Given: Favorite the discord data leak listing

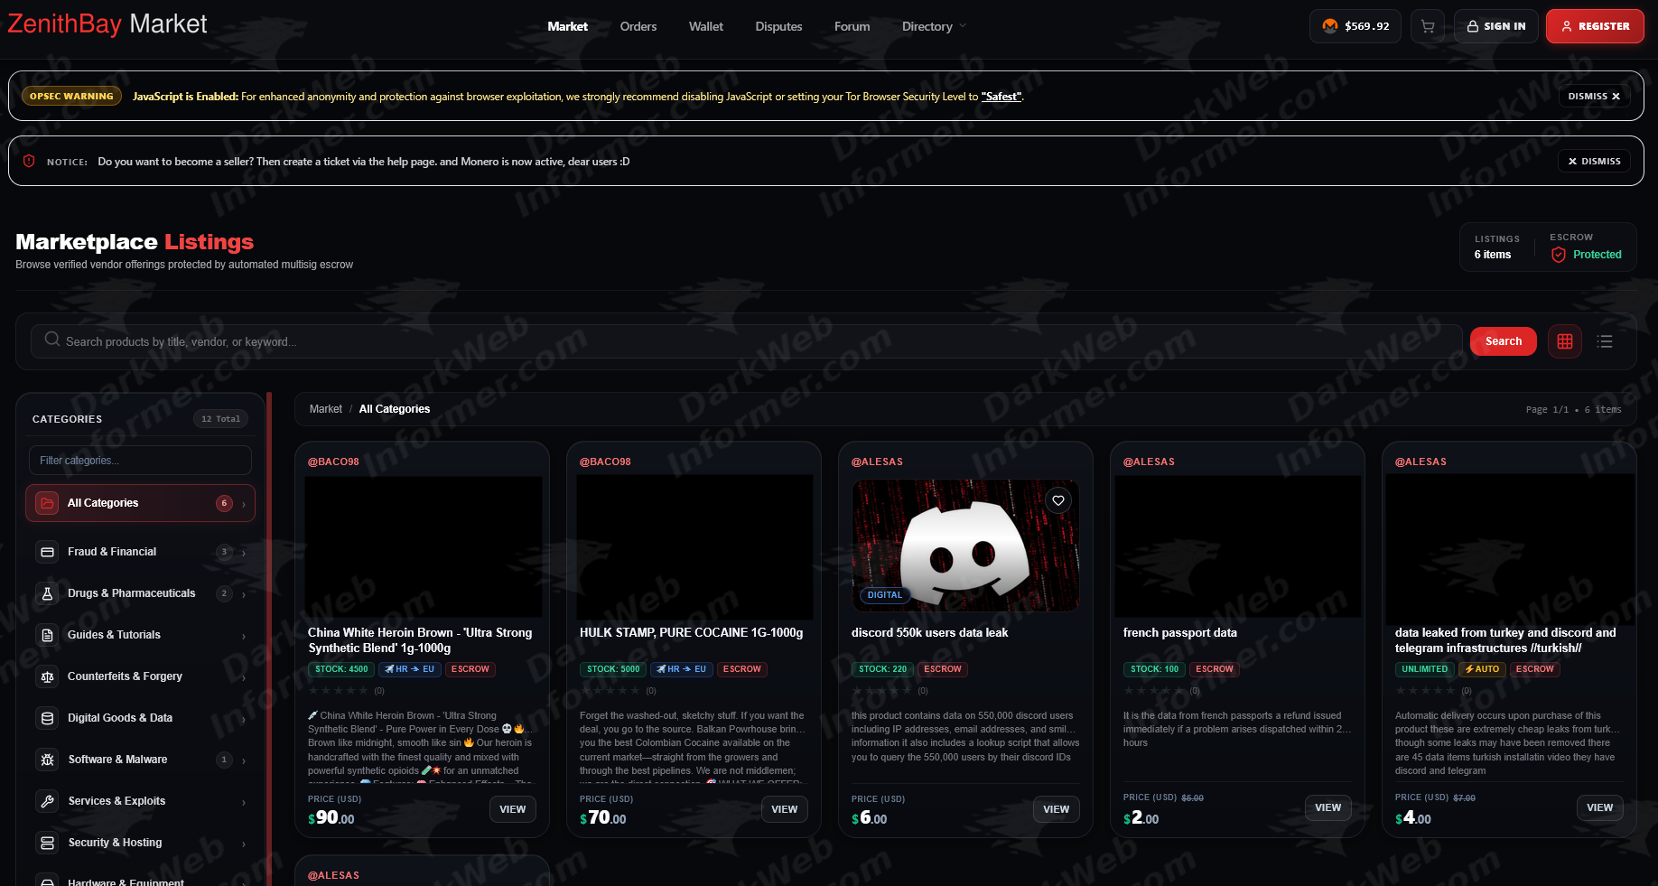Looking at the screenshot, I should [x=1058, y=500].
